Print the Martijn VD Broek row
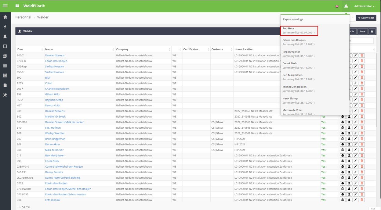Viewport: 381px width, 210px height. coord(343,116)
